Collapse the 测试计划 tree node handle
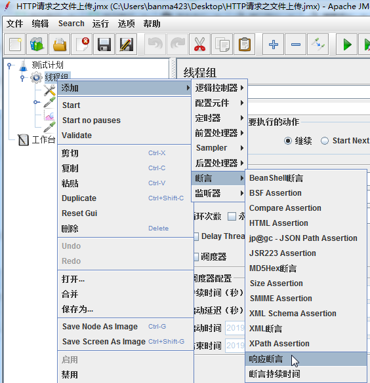 (x=9, y=65)
